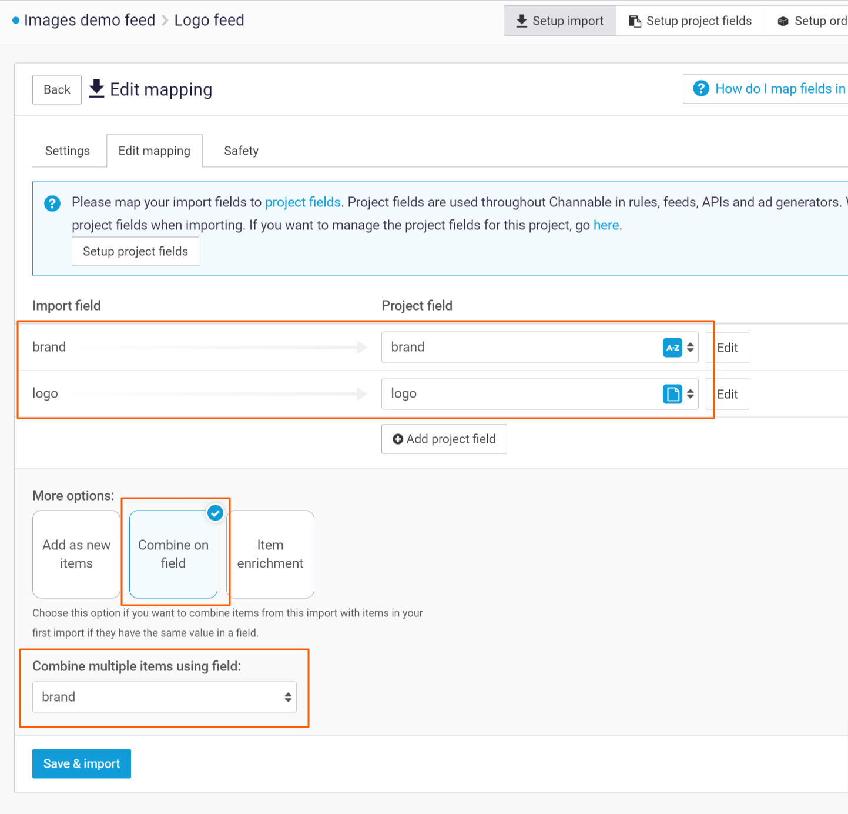Click Edit next to the brand mapping
Image resolution: width=848 pixels, height=814 pixels.
pos(727,348)
